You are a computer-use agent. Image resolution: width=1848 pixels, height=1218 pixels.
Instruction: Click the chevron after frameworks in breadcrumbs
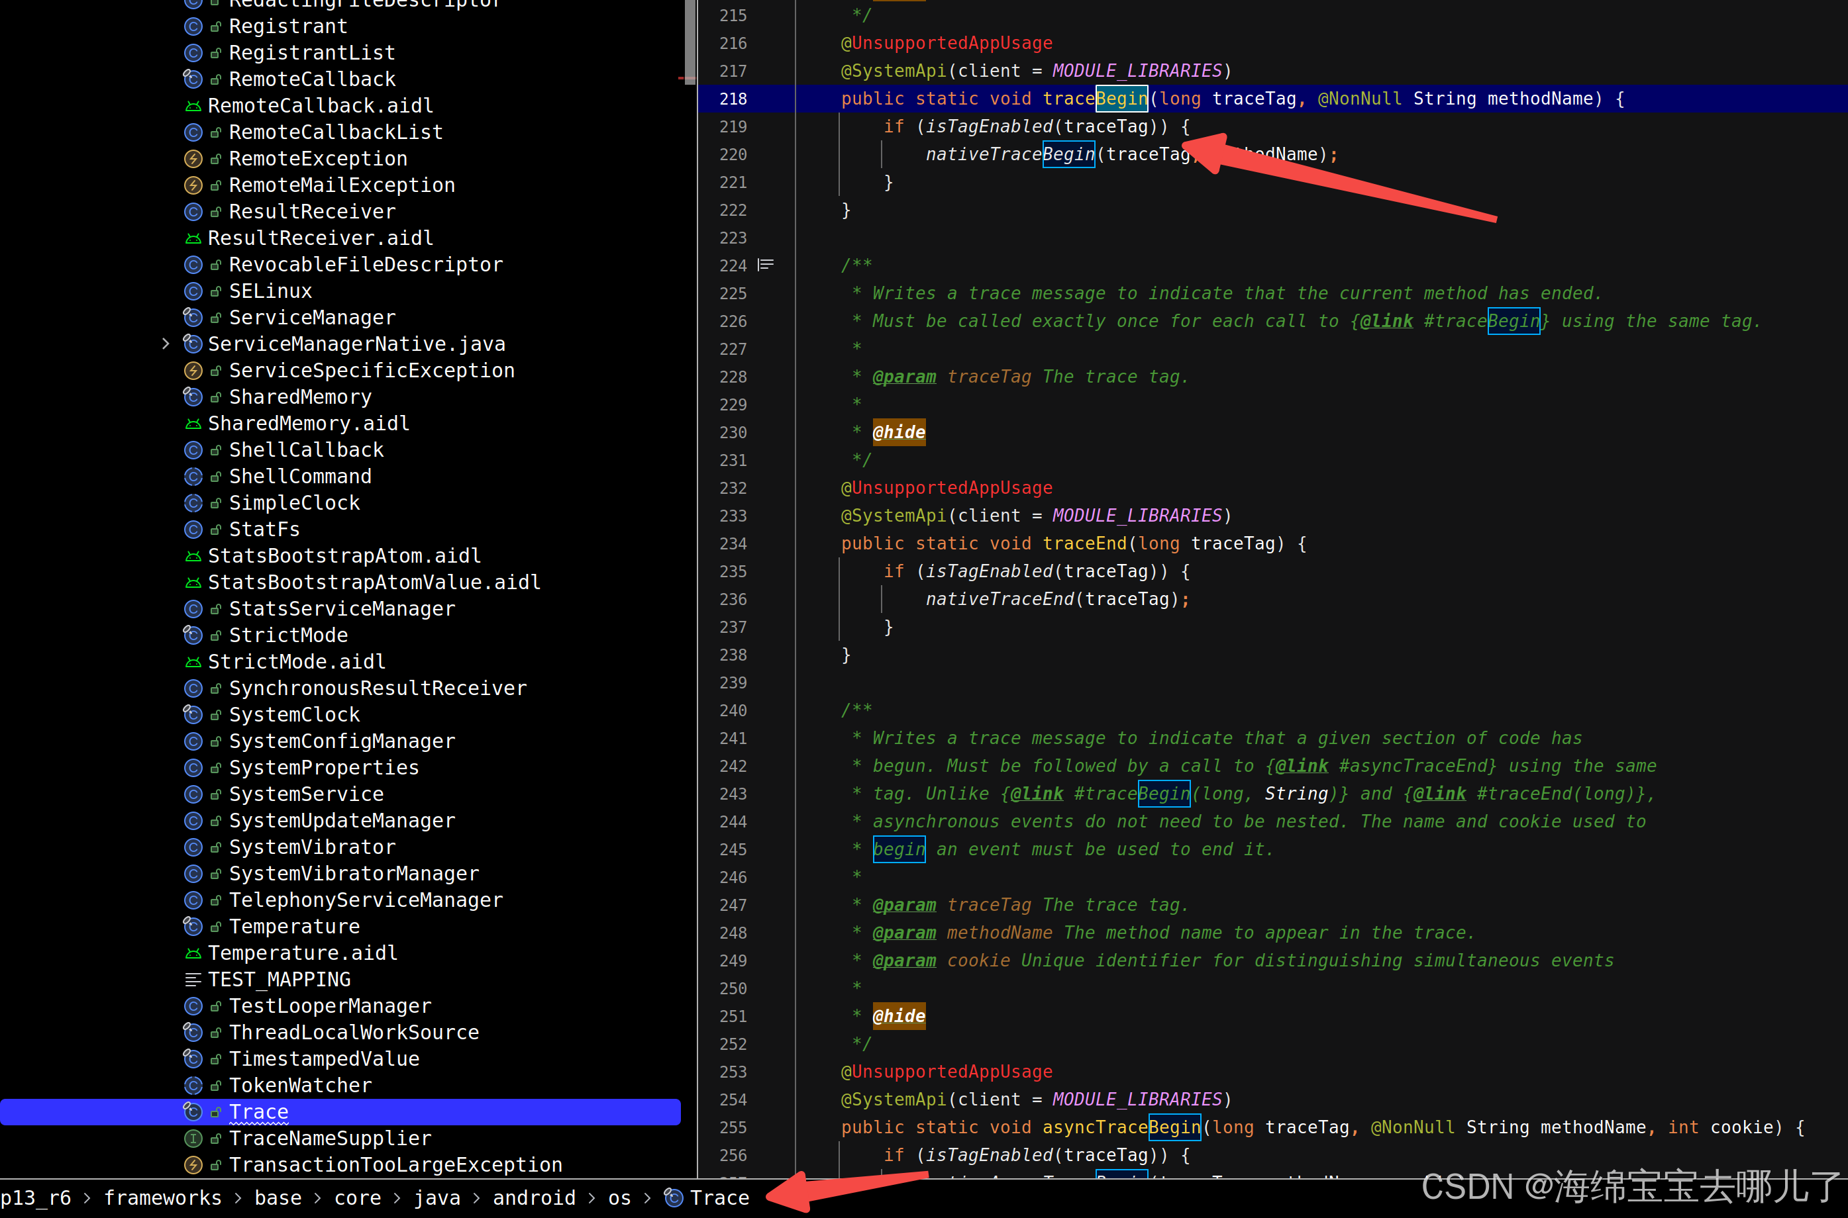(238, 1197)
